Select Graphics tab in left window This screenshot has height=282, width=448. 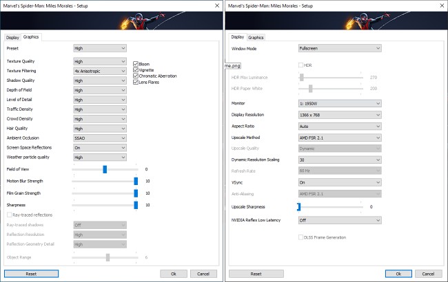[x=31, y=36]
